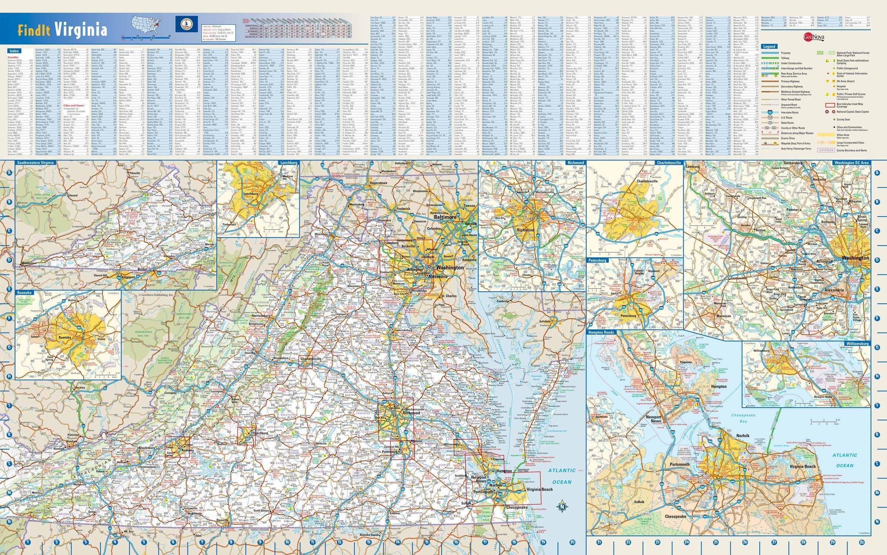Click the Winchester city label
Viewport: 887px width, 555px height.
(321, 234)
